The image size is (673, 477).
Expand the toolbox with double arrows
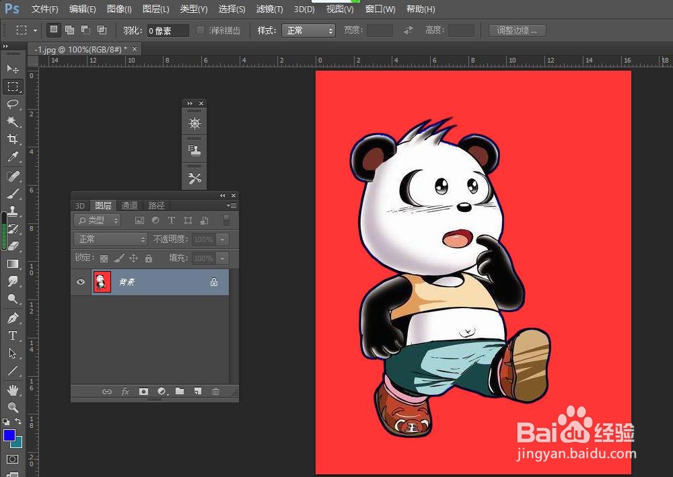pos(5,46)
